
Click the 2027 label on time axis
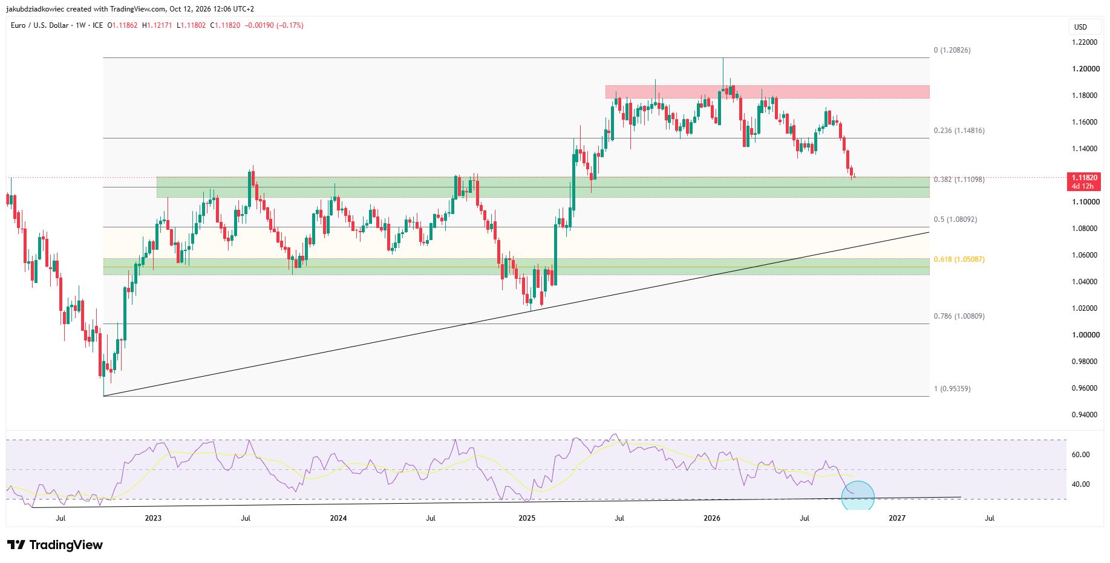[897, 518]
